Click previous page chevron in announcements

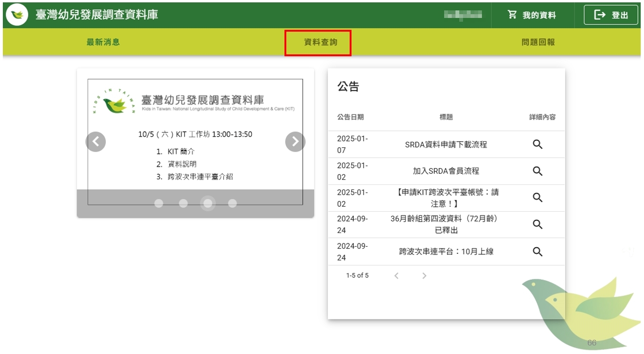(396, 276)
